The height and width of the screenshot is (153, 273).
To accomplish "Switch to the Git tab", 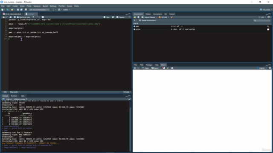I will (166, 14).
